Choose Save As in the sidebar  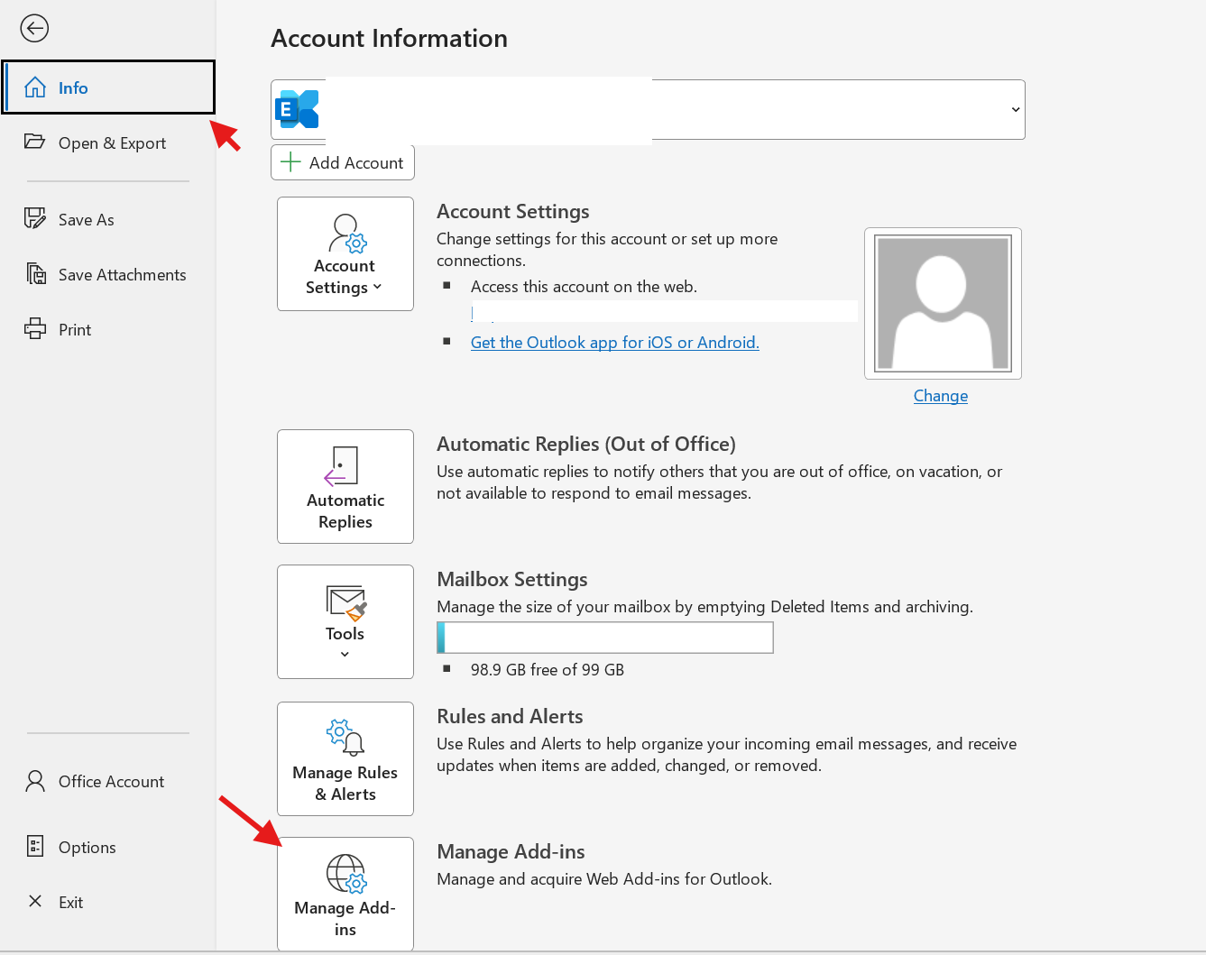pos(108,219)
